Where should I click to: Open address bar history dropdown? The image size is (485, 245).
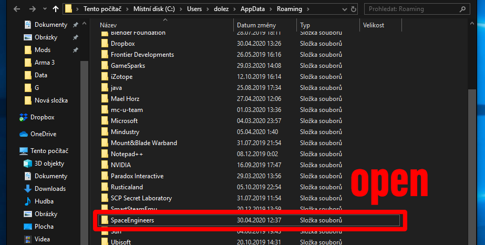point(345,9)
